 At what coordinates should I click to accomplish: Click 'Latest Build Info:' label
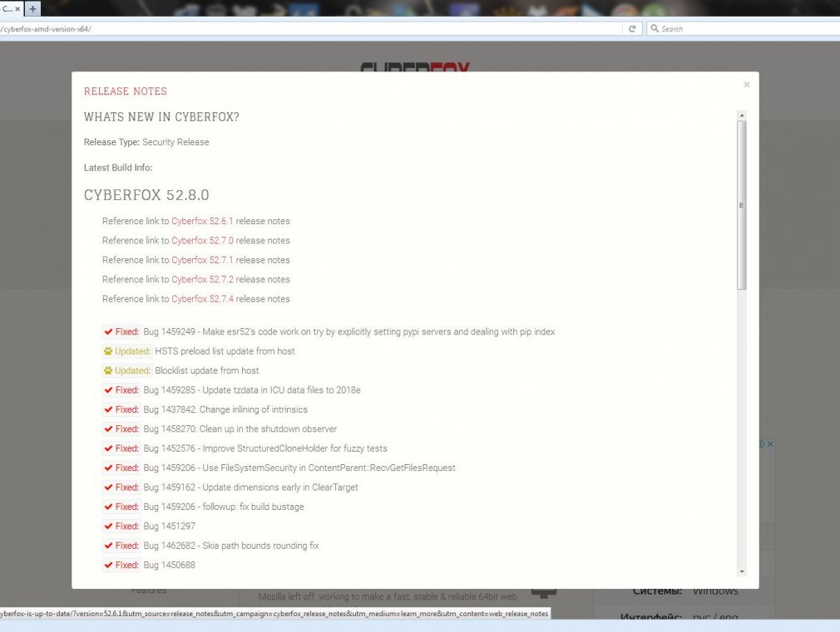118,168
